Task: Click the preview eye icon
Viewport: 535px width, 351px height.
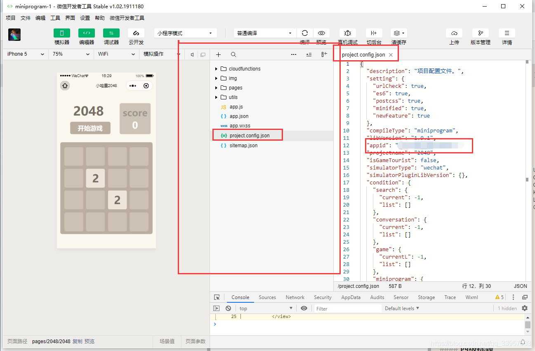Action: pos(321,33)
